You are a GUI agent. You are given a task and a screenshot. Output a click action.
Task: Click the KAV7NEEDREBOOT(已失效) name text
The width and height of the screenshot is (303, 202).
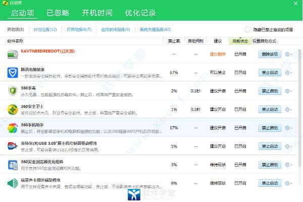(48, 51)
